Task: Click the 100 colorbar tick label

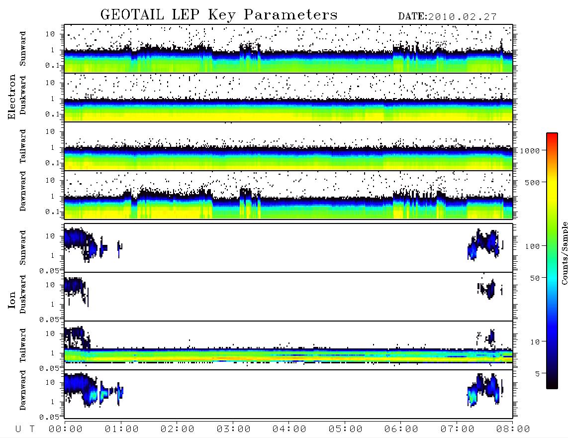Action: point(532,246)
